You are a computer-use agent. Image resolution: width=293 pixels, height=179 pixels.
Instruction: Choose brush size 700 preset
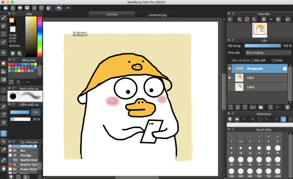[268, 173]
